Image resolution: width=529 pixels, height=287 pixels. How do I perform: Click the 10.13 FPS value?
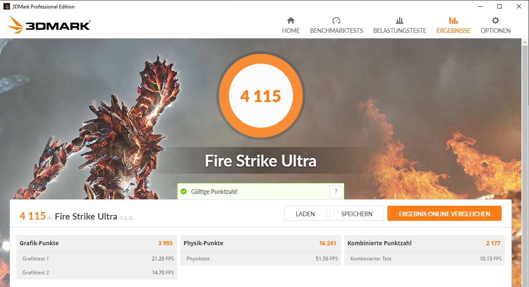pyautogui.click(x=491, y=259)
